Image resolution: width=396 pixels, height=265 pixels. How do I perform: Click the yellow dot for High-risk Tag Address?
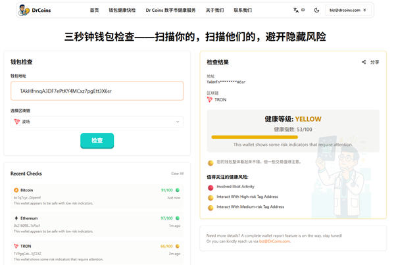pos(210,198)
